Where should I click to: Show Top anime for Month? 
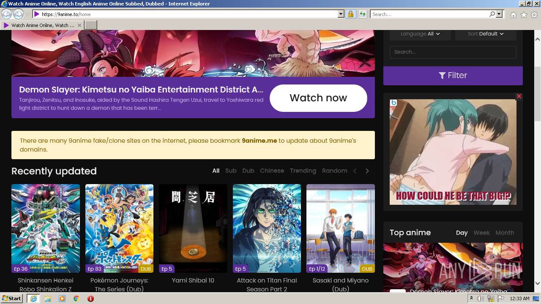pyautogui.click(x=505, y=233)
